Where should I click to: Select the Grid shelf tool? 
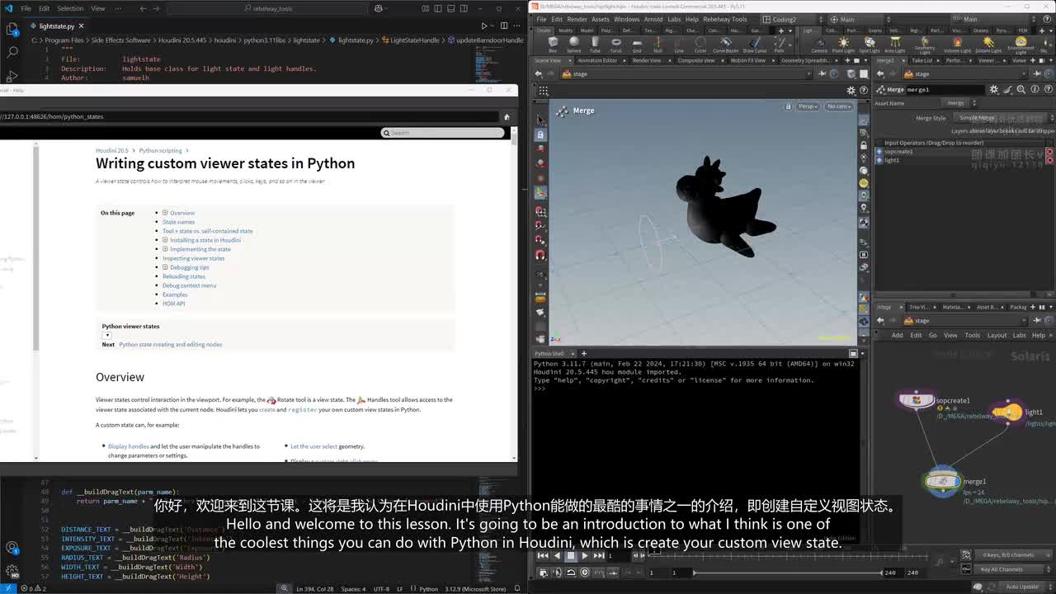637,44
